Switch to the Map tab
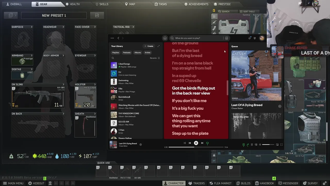The height and width of the screenshot is (186, 330). [x=130, y=4]
